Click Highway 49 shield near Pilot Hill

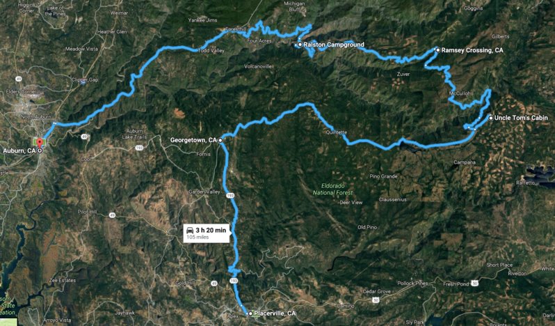coord(112,215)
